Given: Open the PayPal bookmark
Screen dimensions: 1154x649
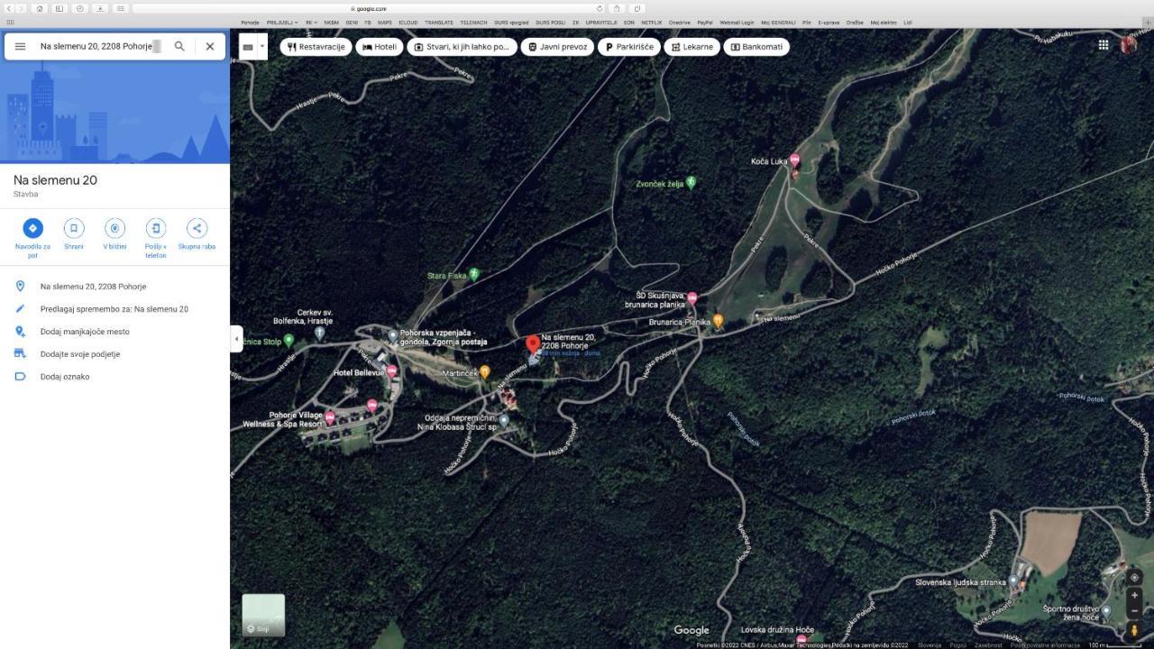Looking at the screenshot, I should pos(705,23).
